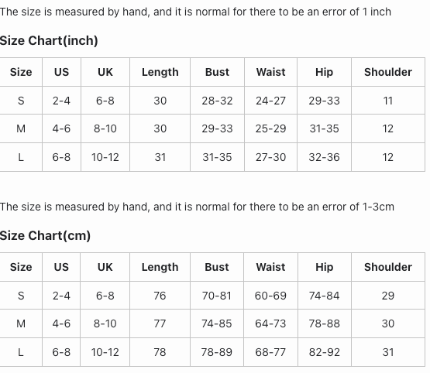Click the US size 2-4 cell in inch table
Viewport: 430px width, 373px height.
[x=61, y=101]
